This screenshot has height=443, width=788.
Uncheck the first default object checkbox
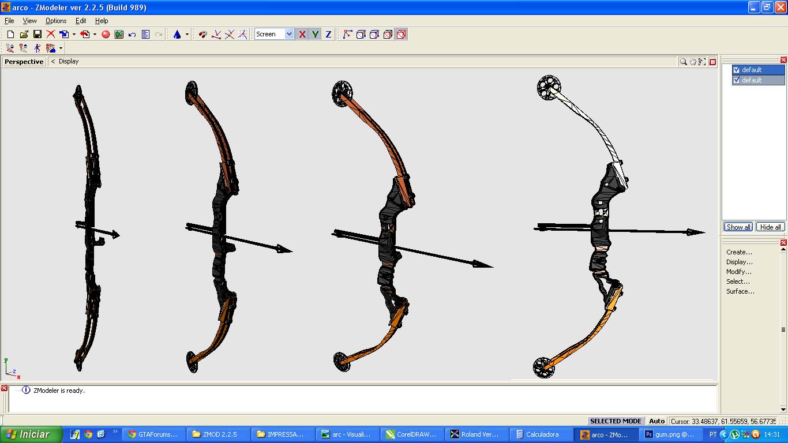736,70
